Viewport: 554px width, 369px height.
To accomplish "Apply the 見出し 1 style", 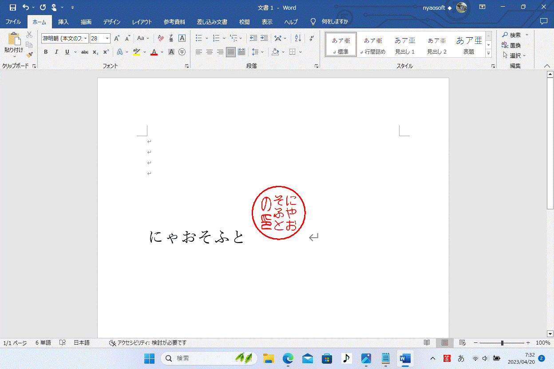I will [x=405, y=44].
